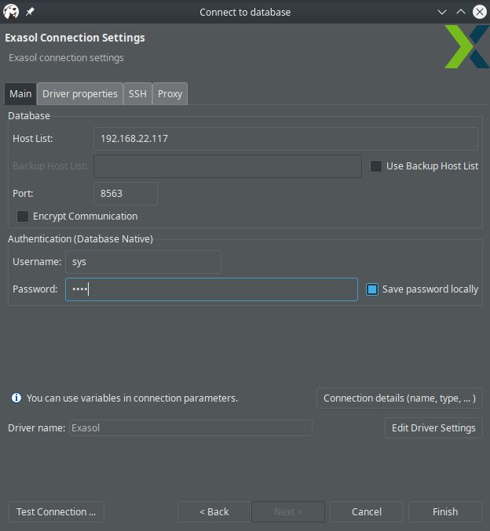Screen dimensions: 490x531
Task: Open the SSH tab
Action: 137,94
